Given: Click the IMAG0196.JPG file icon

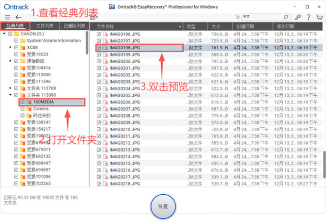Looking at the screenshot, I should tap(105, 34).
